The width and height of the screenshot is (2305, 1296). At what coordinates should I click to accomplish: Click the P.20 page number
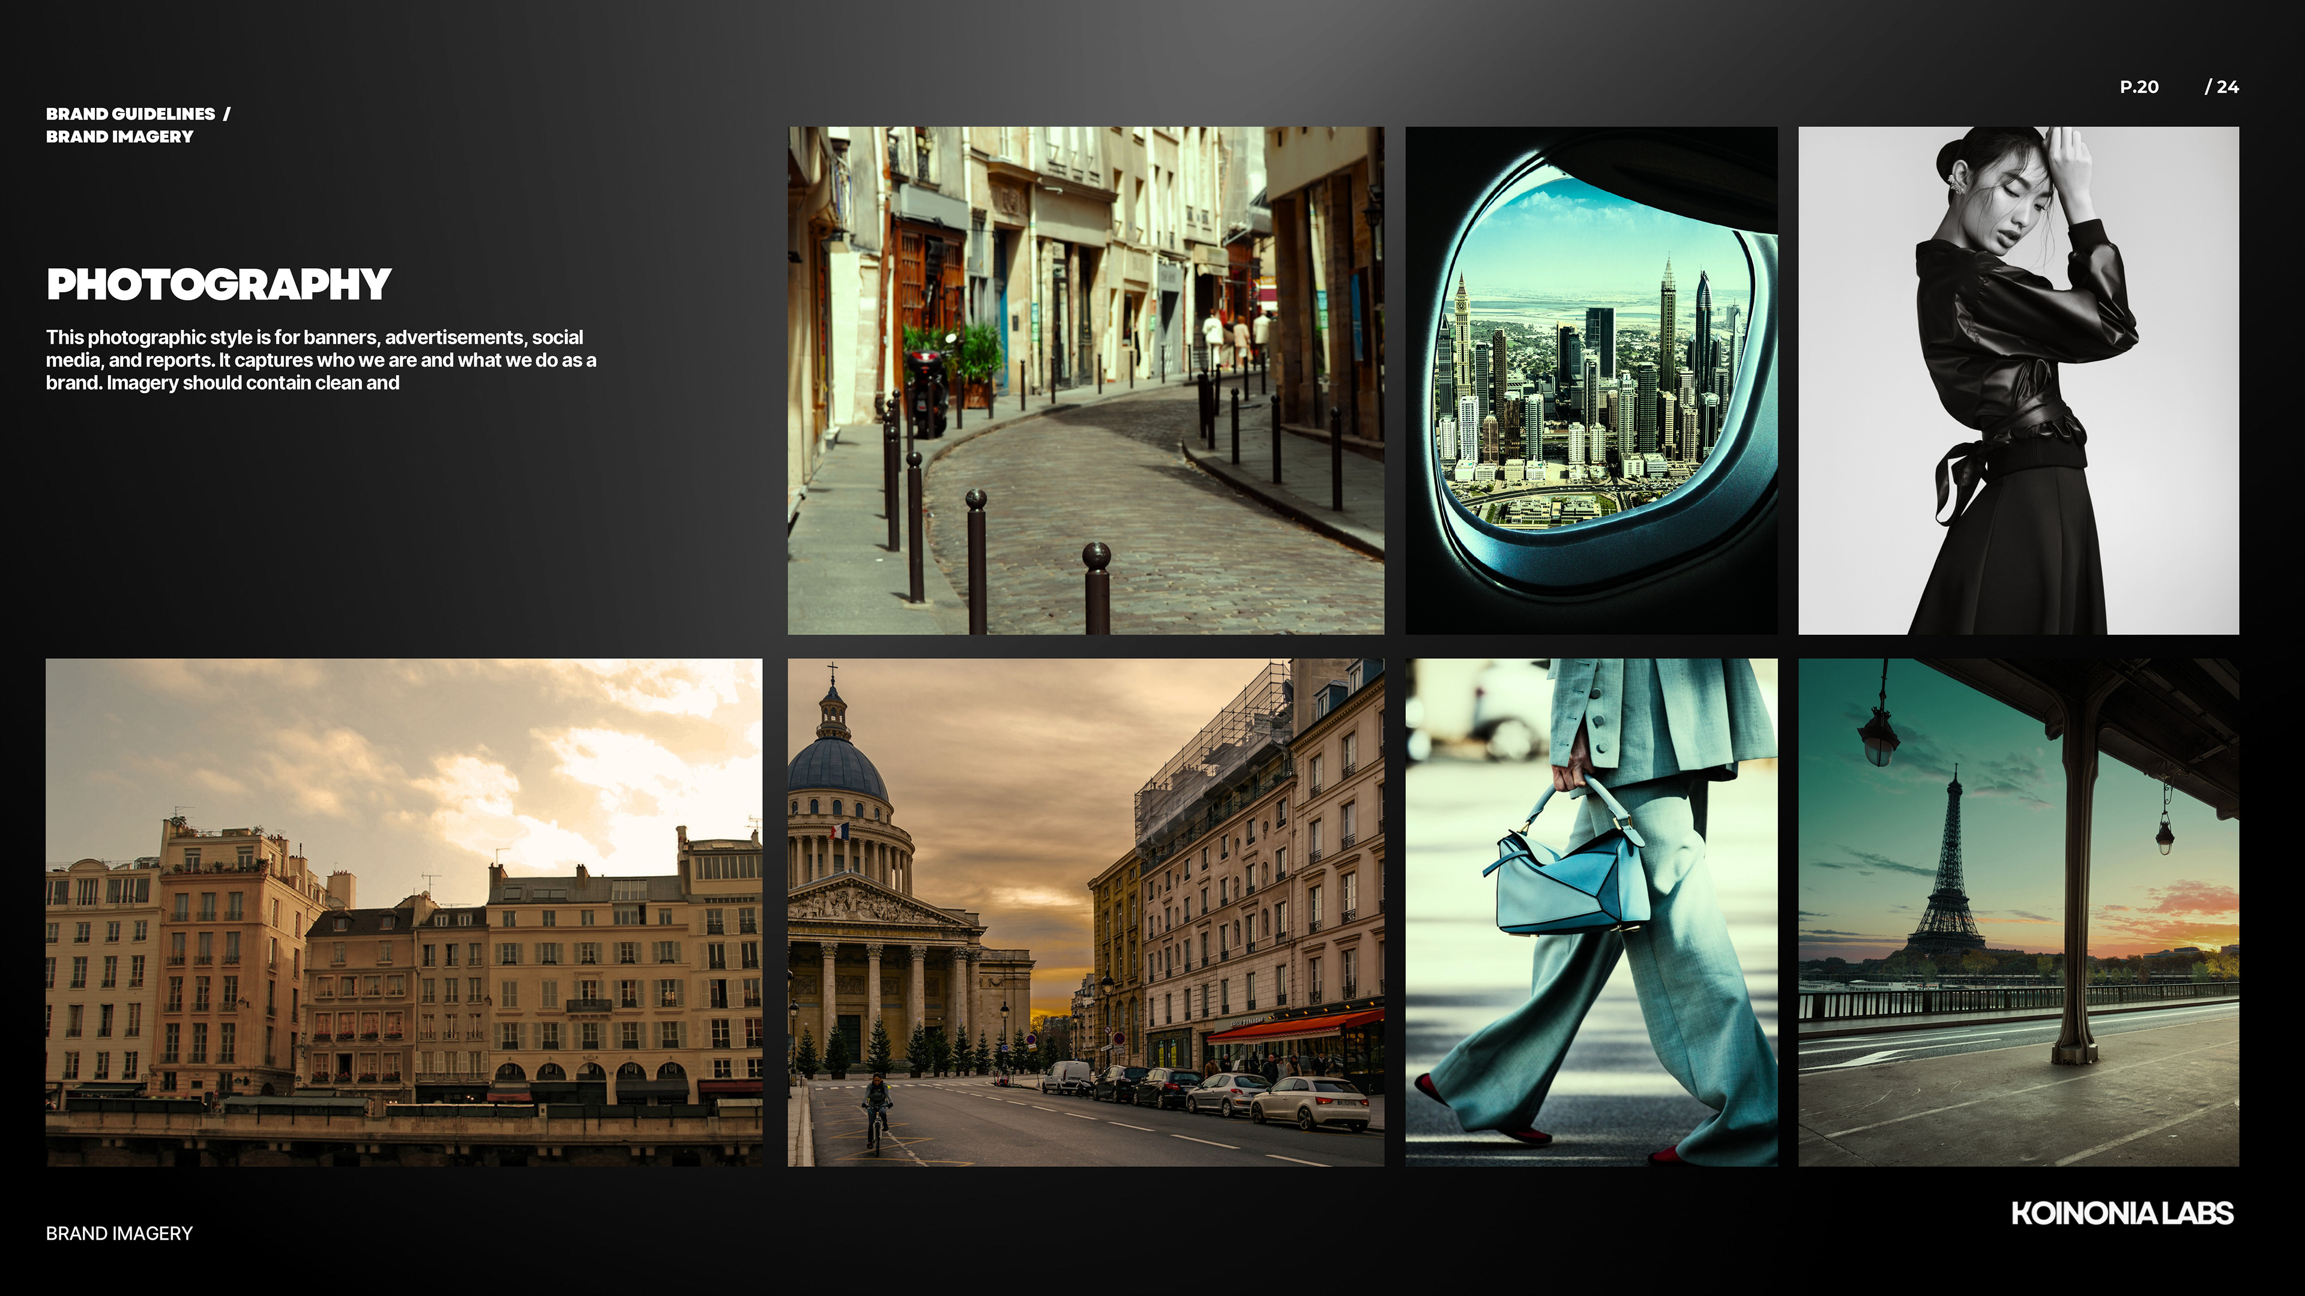(2139, 87)
